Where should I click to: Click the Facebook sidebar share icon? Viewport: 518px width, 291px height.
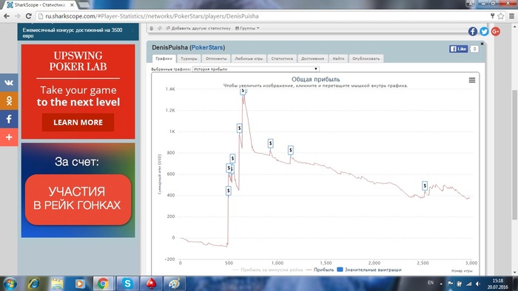(x=9, y=119)
